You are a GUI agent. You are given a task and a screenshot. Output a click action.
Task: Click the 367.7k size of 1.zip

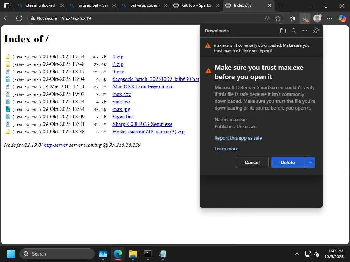99,57
